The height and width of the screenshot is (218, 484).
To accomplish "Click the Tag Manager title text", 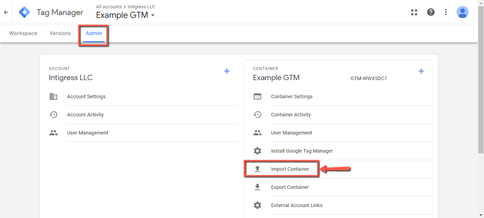I will click(60, 12).
